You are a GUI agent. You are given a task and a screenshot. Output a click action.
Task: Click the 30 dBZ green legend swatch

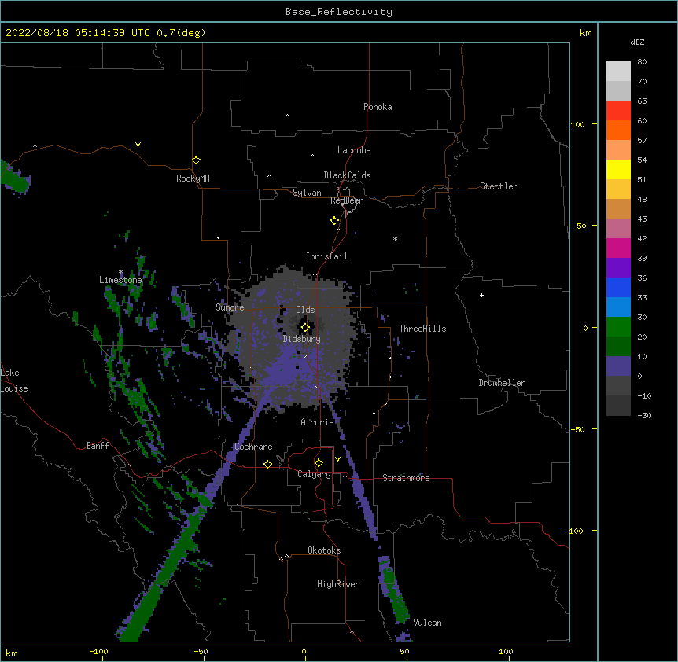[x=618, y=327]
